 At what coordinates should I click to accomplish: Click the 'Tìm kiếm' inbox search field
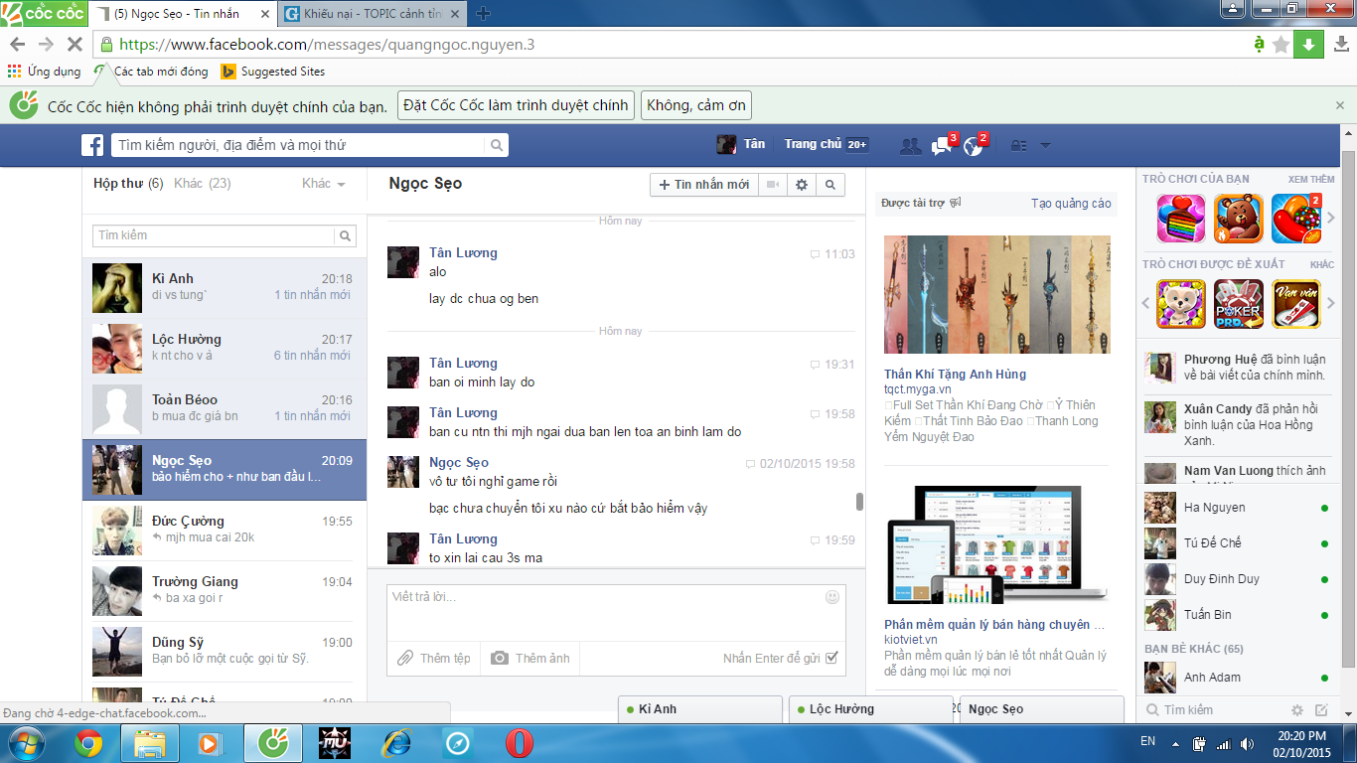click(x=214, y=235)
